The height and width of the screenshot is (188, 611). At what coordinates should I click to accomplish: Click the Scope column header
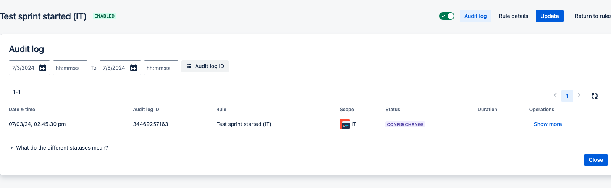pyautogui.click(x=347, y=110)
